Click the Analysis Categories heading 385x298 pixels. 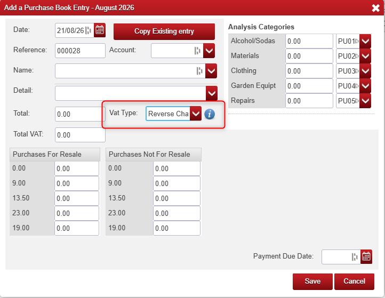coord(261,27)
